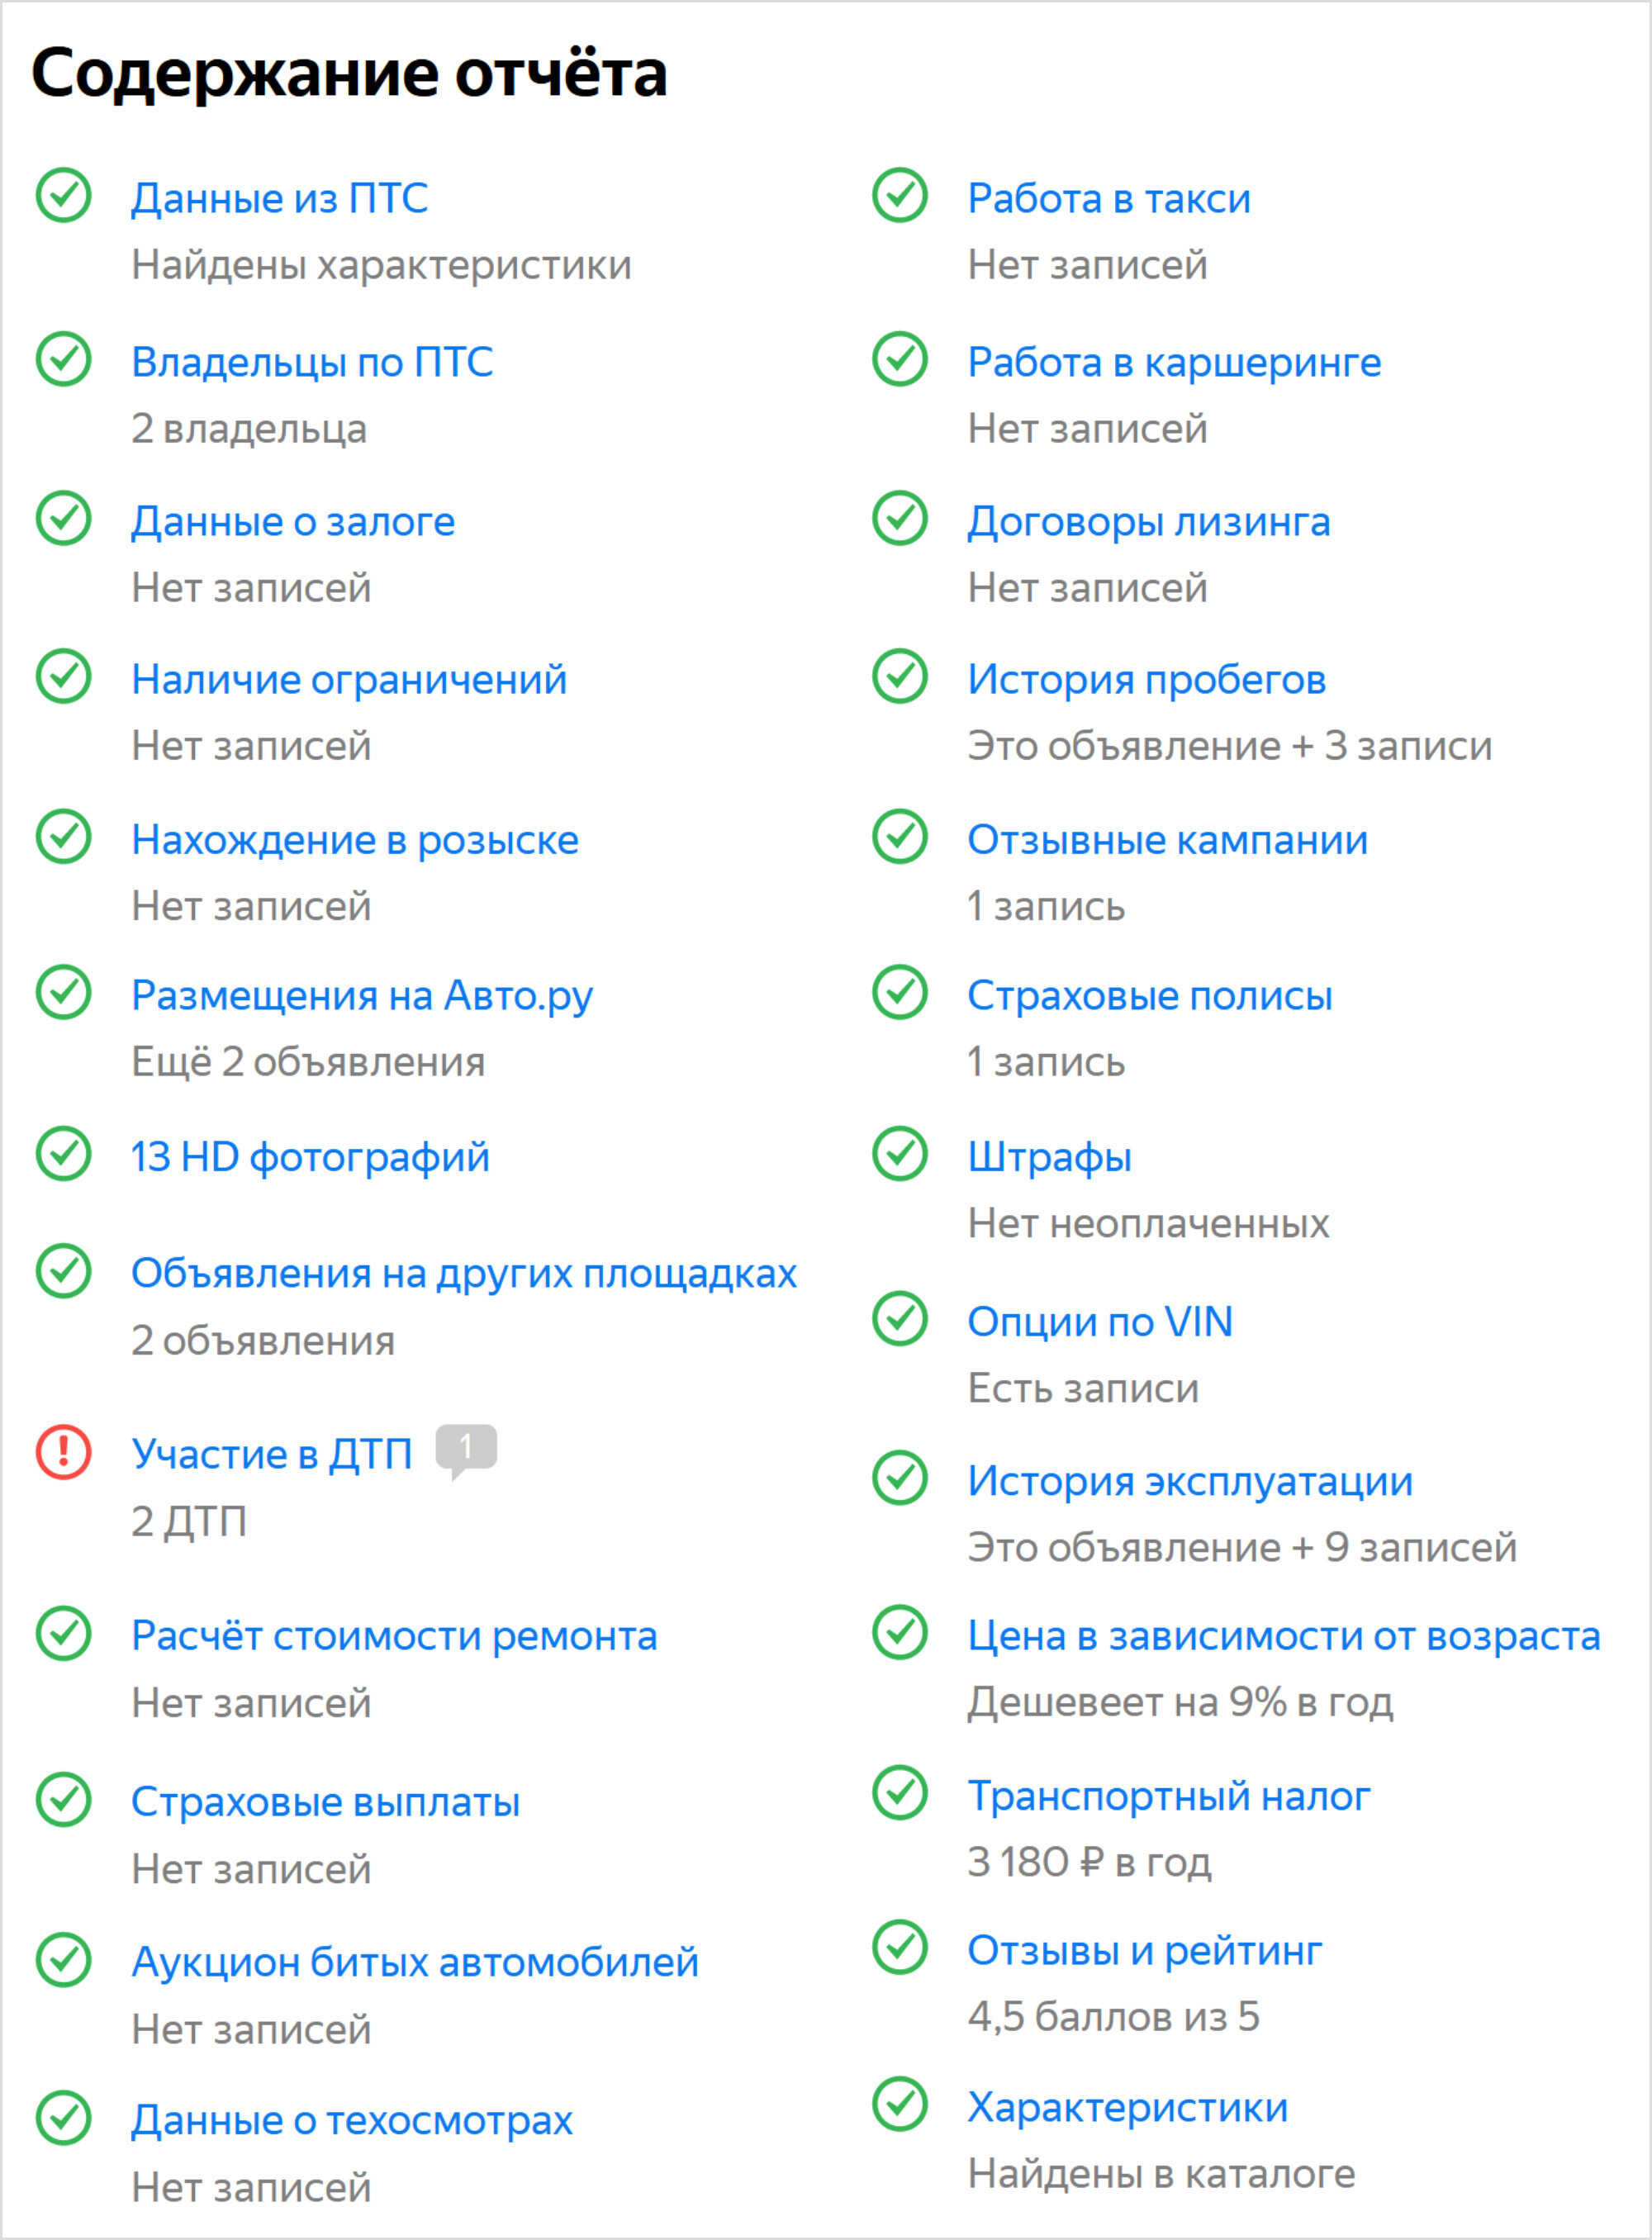Jump to Страховые полисы section
This screenshot has height=2240, width=1652.
[x=1150, y=995]
